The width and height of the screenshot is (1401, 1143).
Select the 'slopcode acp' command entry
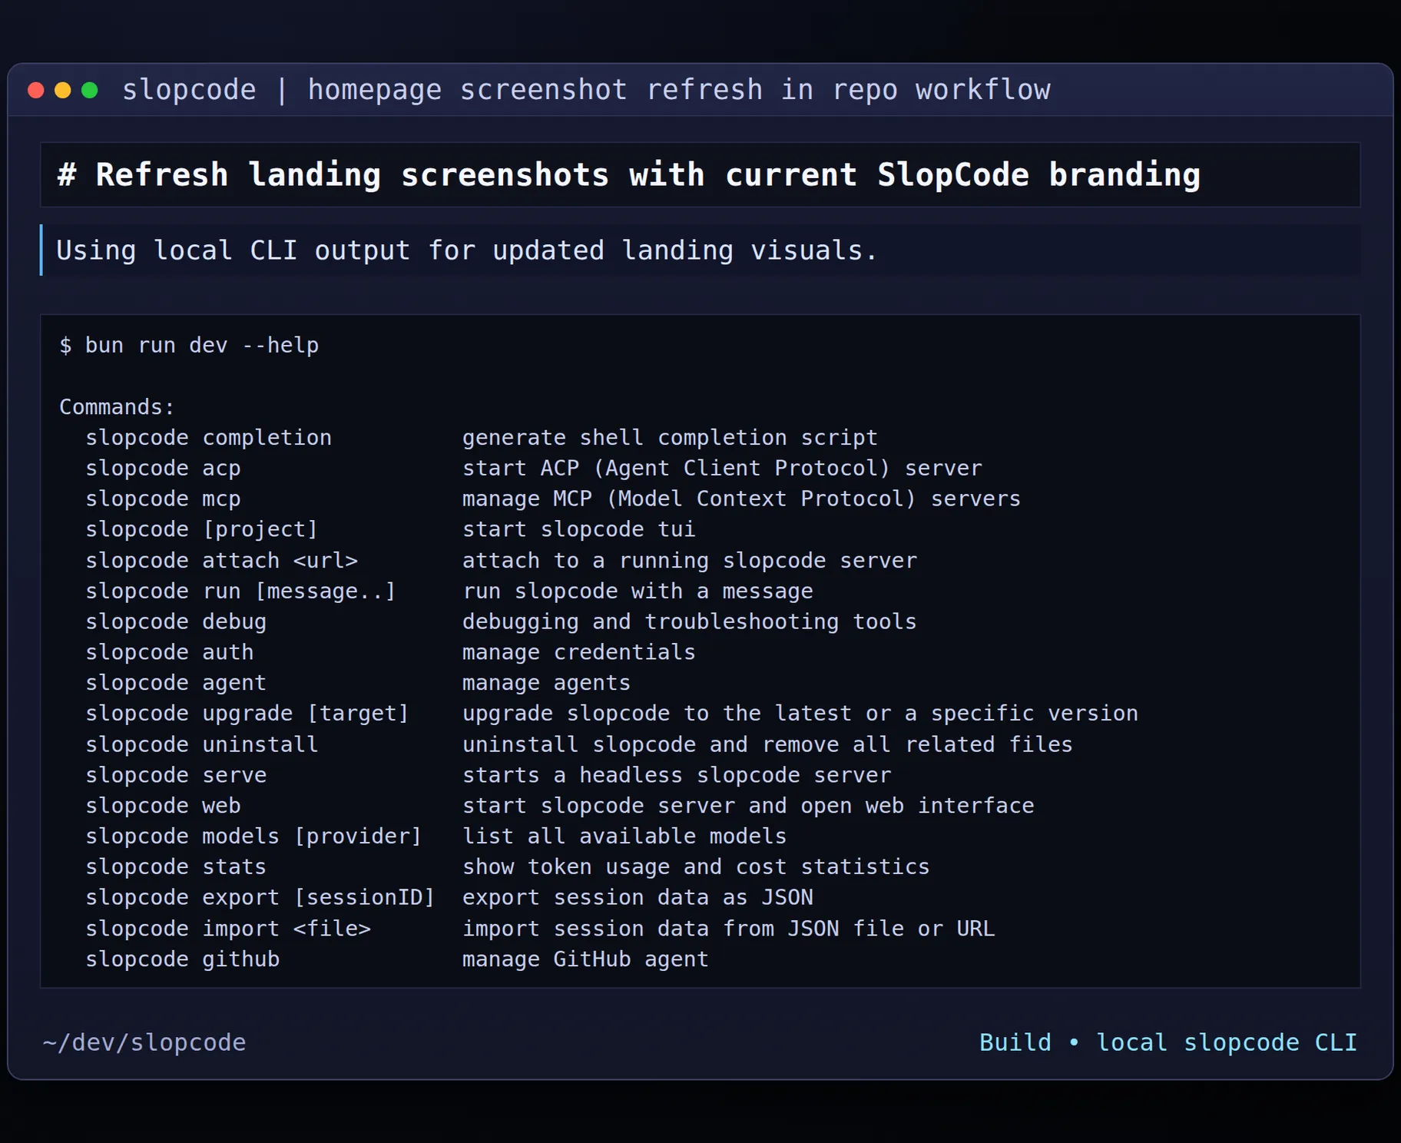pyautogui.click(x=163, y=469)
